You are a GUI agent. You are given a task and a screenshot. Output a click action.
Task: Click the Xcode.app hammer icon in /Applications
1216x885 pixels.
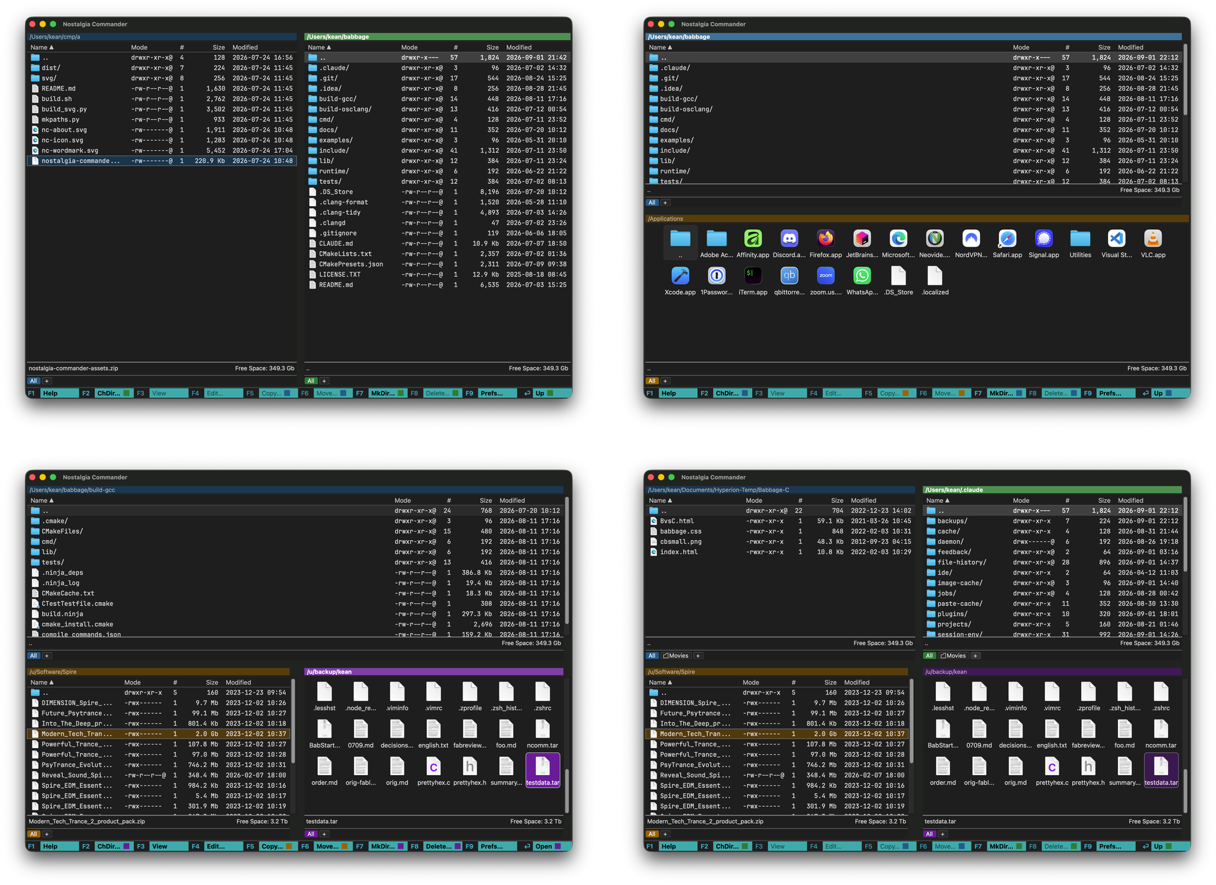(680, 275)
